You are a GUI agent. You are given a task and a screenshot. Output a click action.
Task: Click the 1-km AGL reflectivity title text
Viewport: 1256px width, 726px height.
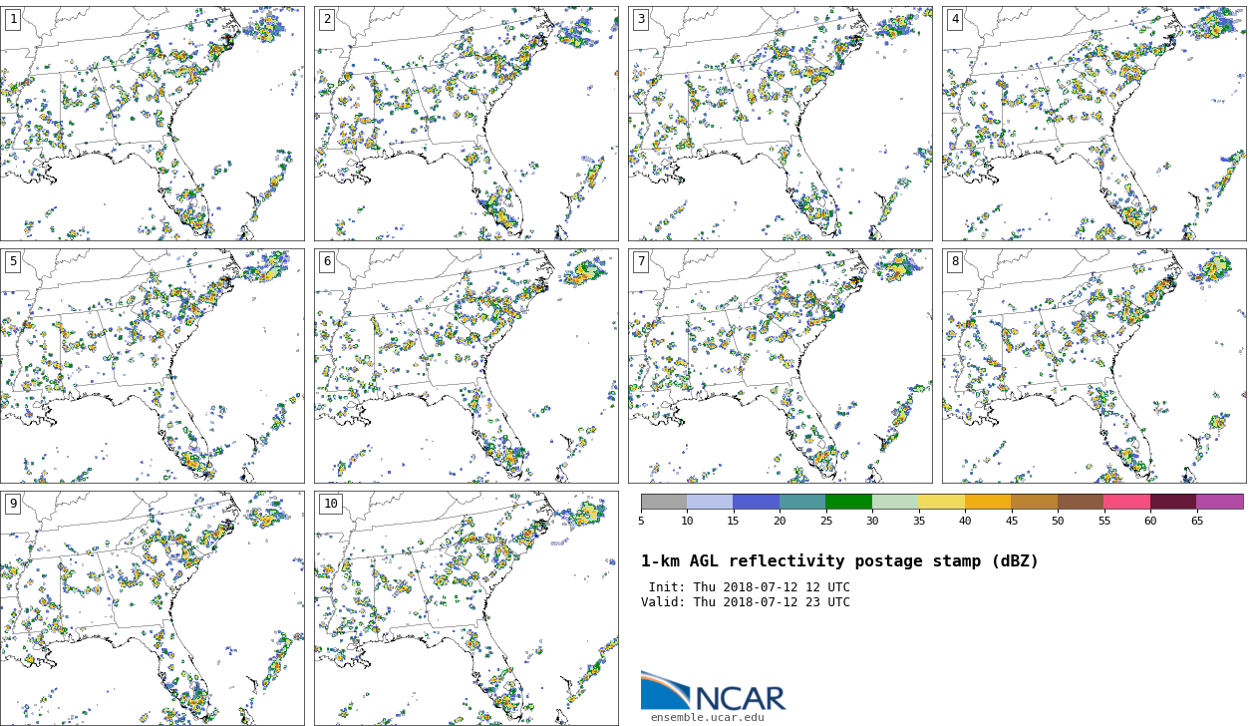click(x=839, y=561)
